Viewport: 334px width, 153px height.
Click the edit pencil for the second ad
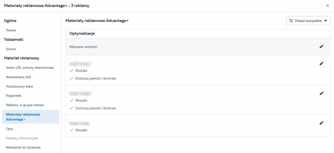321,93
